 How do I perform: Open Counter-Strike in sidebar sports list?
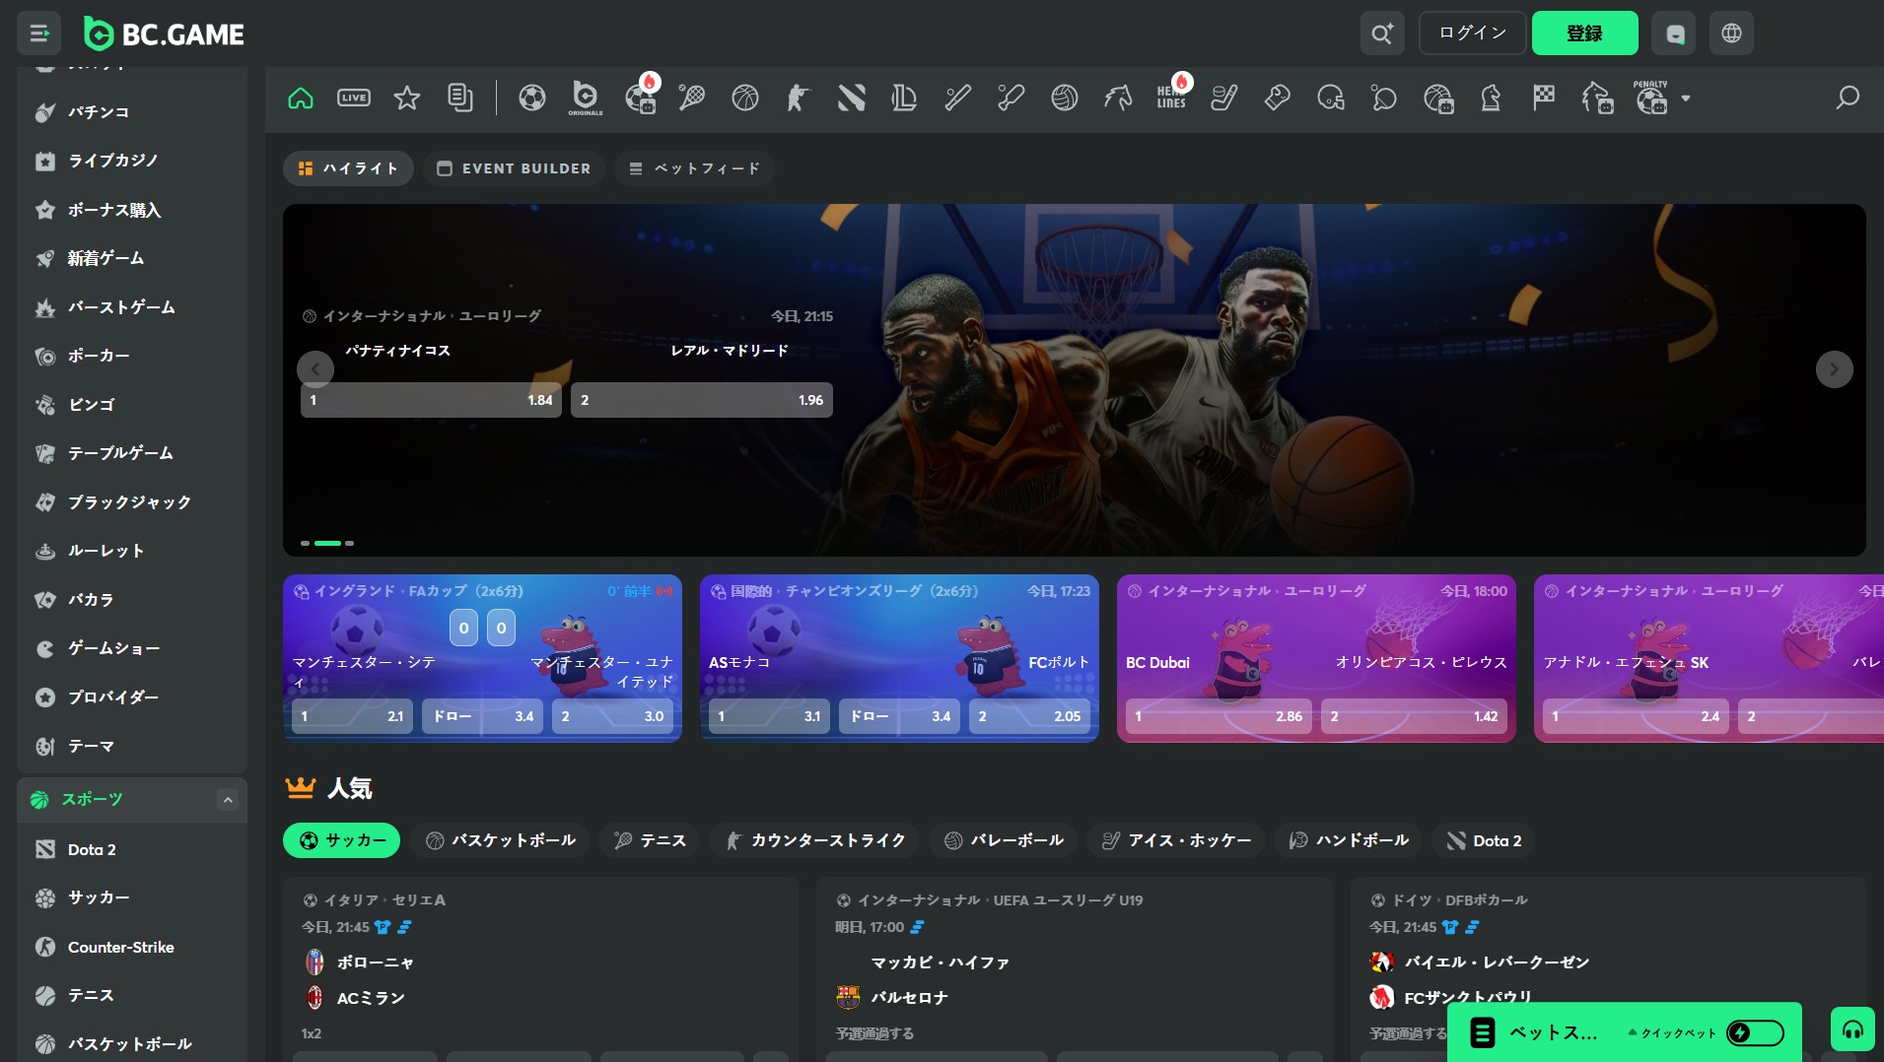132,947
